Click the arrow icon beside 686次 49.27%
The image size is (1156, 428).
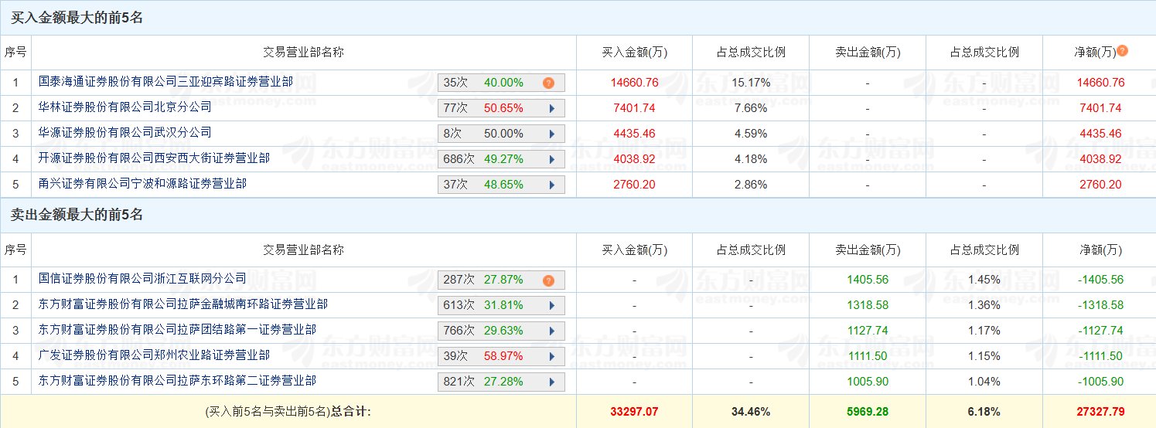coord(552,159)
